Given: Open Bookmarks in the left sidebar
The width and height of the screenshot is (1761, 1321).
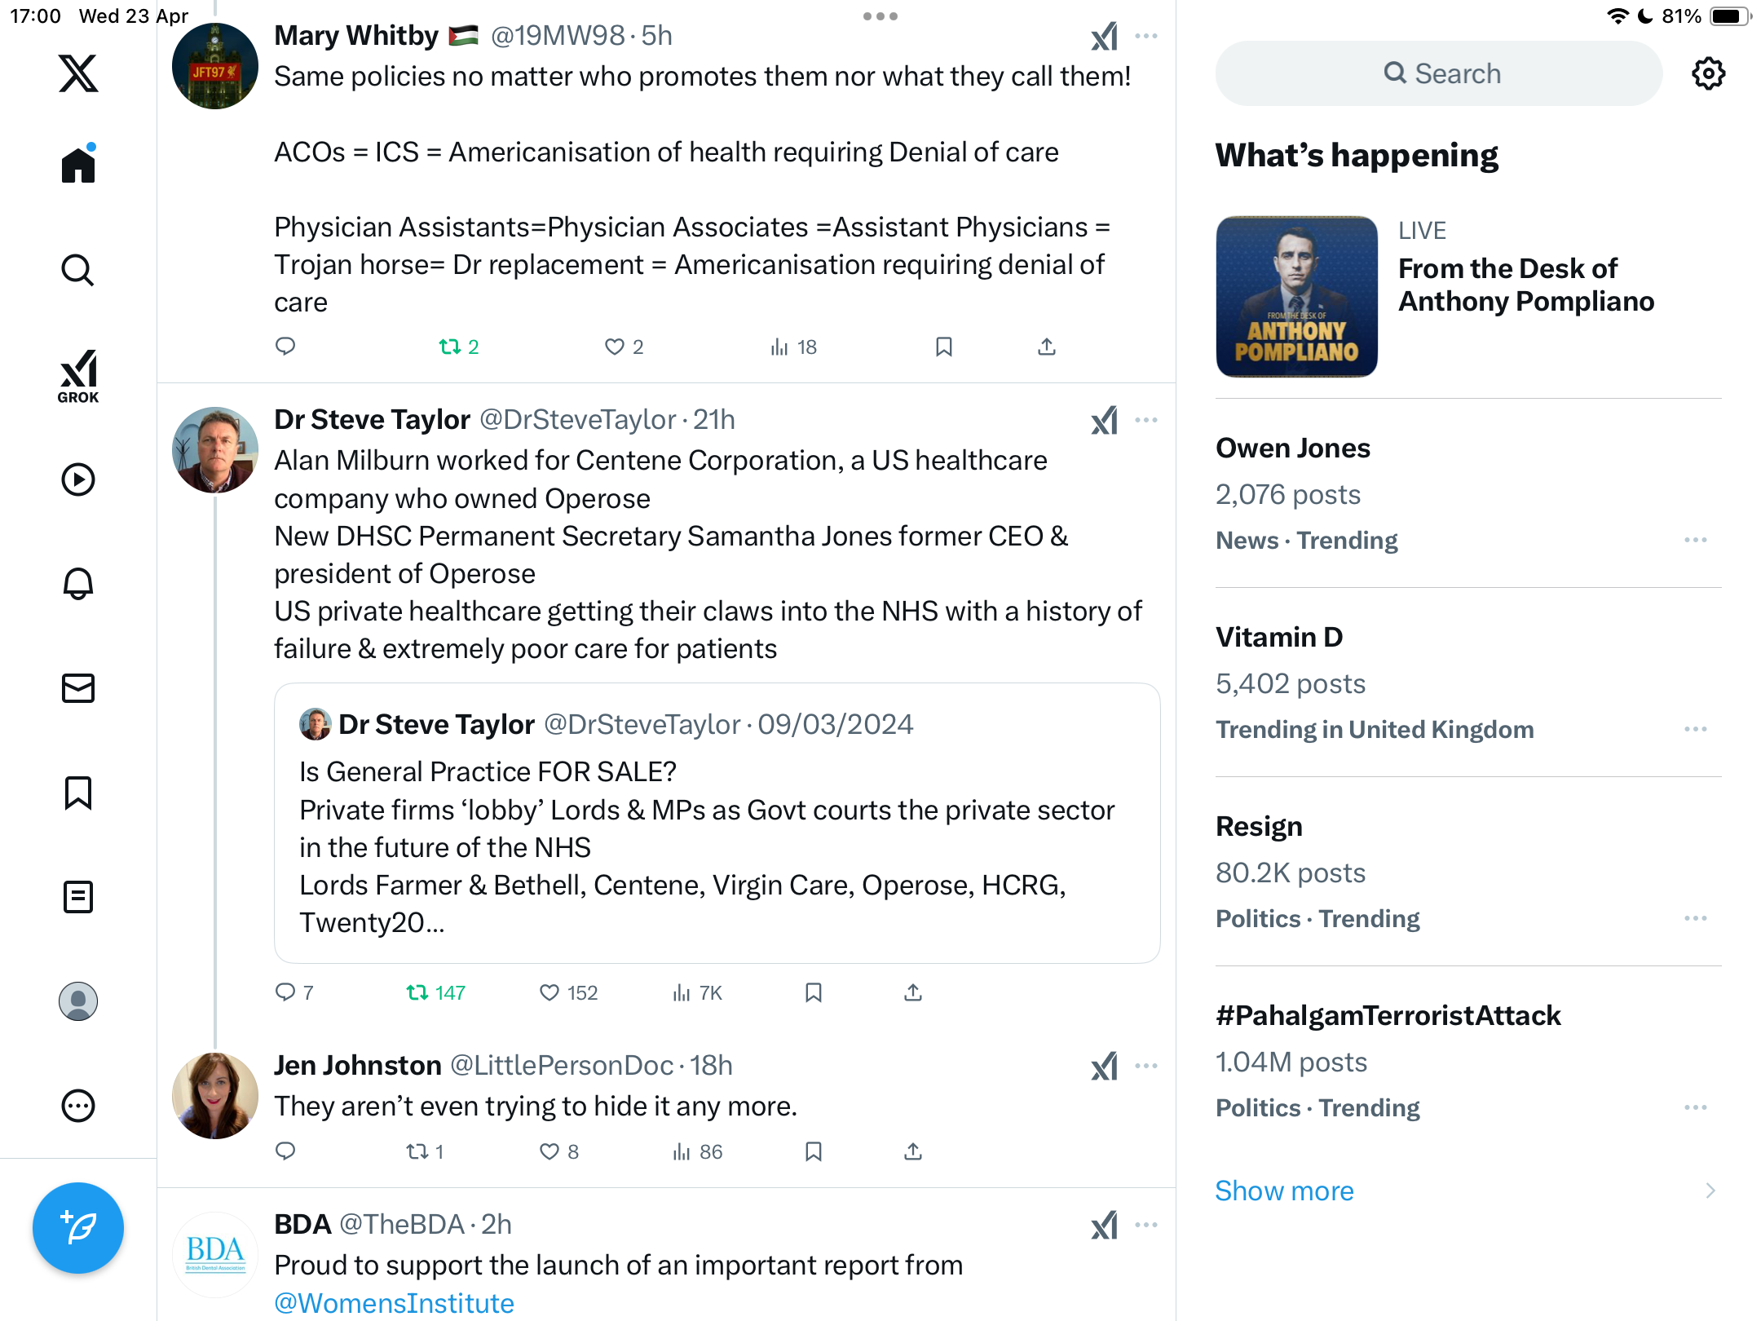Looking at the screenshot, I should pos(78,793).
